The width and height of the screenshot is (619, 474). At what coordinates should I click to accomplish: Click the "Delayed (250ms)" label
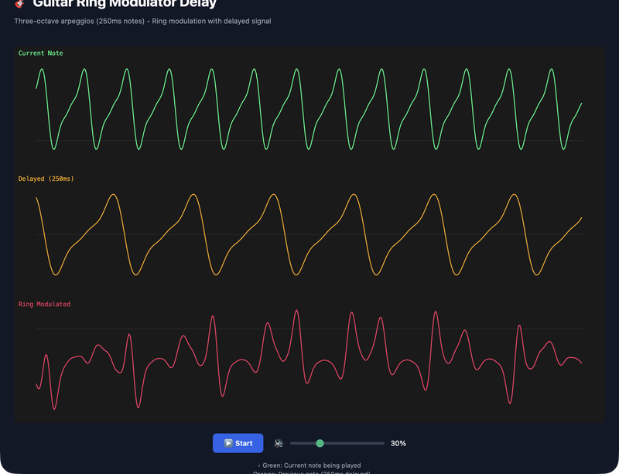point(46,179)
